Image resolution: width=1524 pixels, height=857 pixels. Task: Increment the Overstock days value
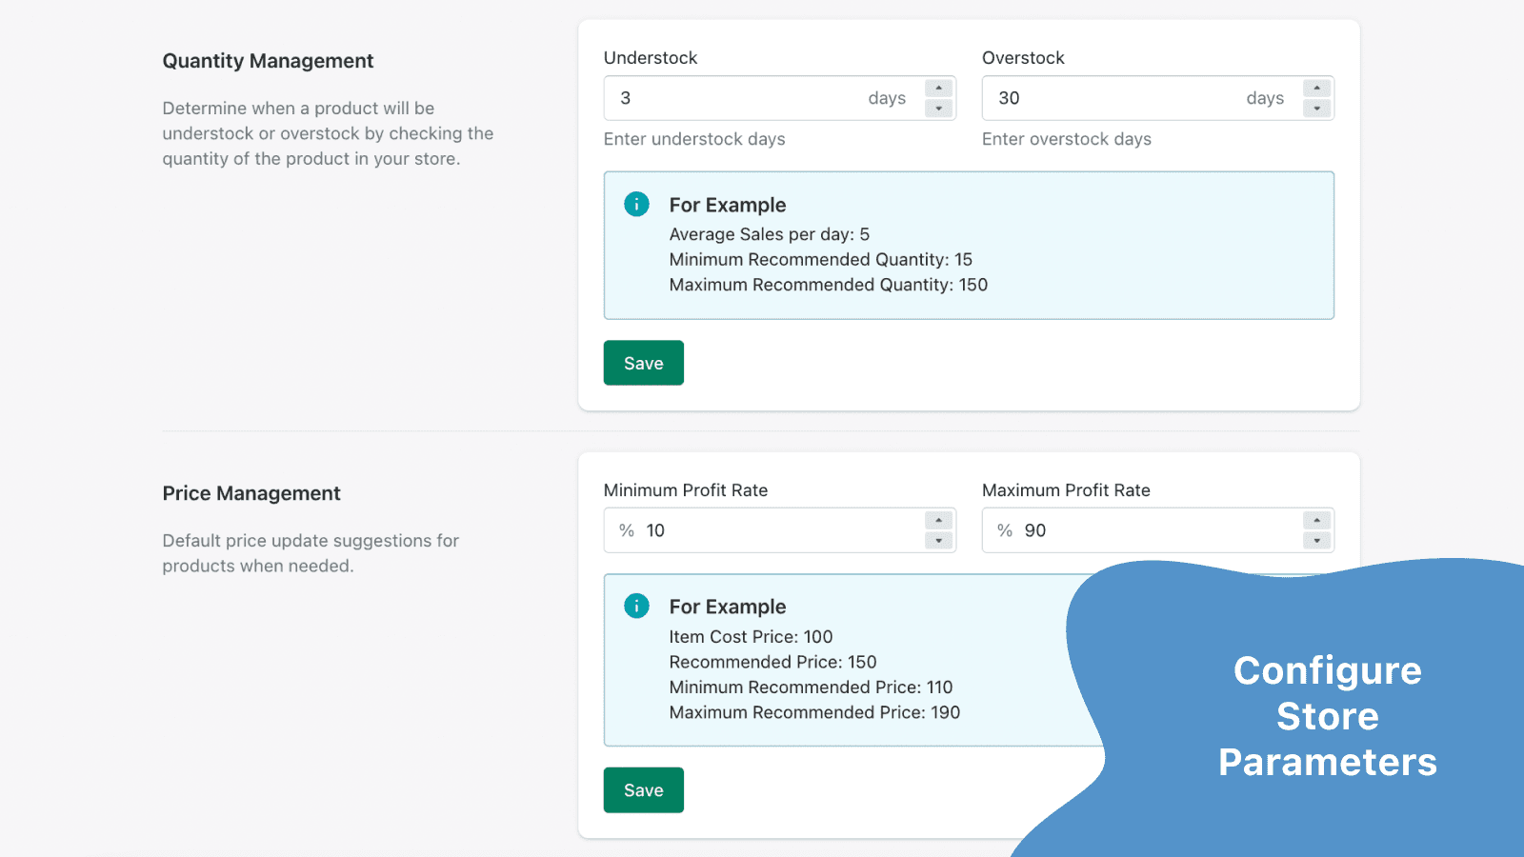coord(1317,88)
